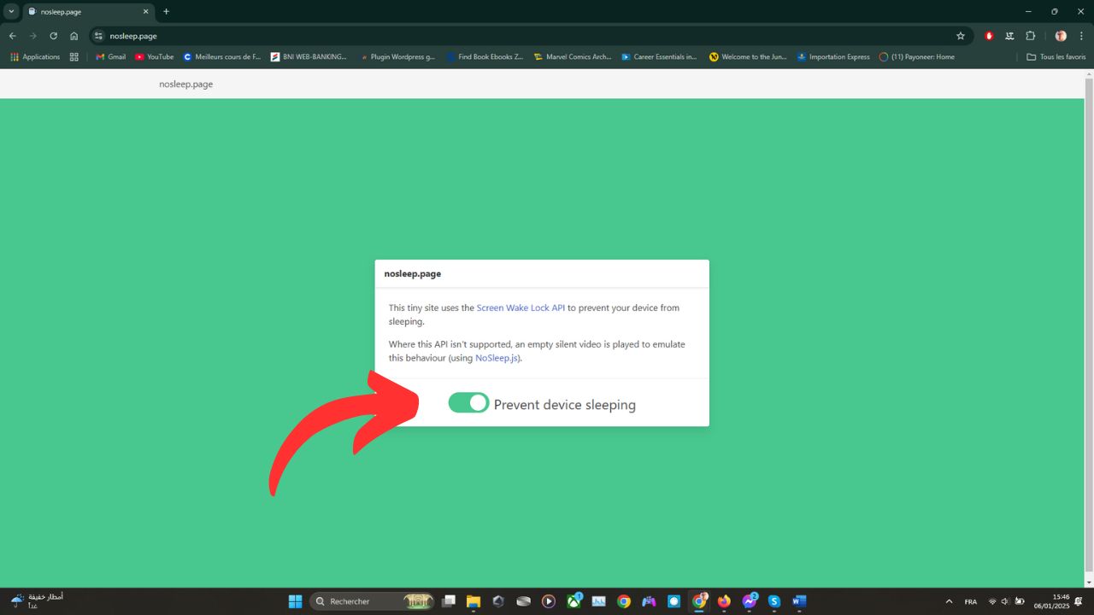Click the red recorder extension icon
Screen dimensions: 1094x615
[x=989, y=36]
